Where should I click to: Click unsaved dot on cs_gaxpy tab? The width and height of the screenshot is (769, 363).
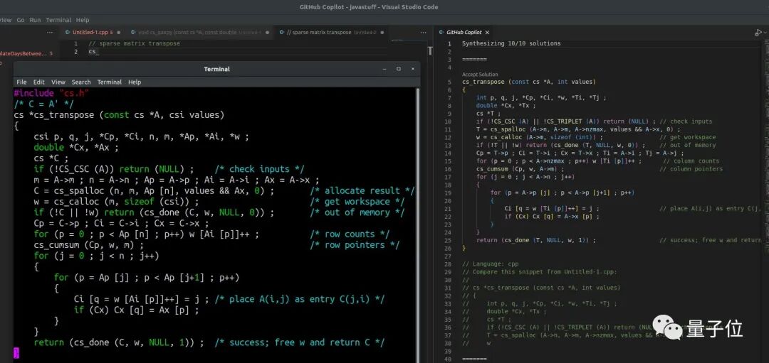point(268,32)
